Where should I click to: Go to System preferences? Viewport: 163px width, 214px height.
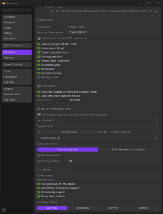point(17,89)
